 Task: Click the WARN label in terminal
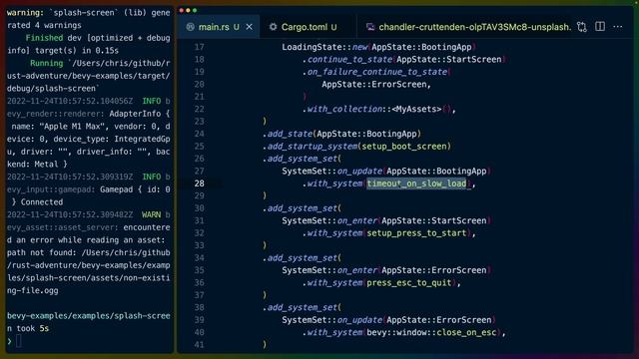pos(151,214)
